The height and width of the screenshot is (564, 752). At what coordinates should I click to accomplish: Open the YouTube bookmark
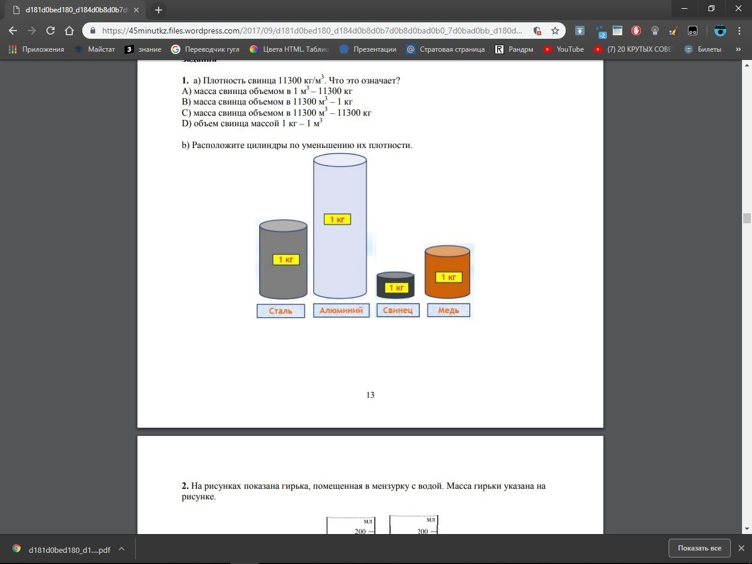[563, 49]
